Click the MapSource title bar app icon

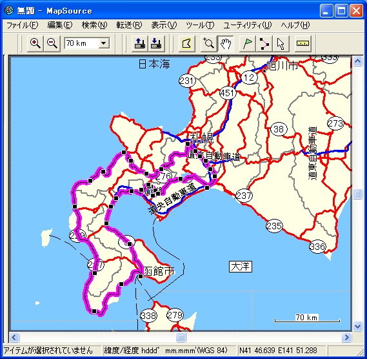pyautogui.click(x=9, y=11)
